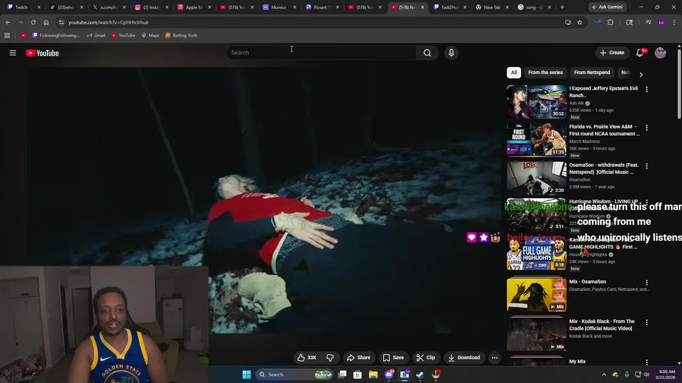Open options for Florida vs. Prairie View video
Screen dimensions: 682x383
tap(647, 128)
